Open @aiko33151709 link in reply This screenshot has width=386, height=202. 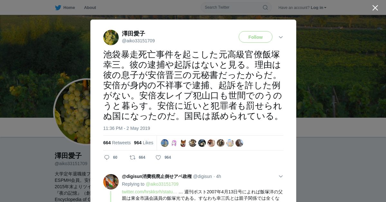tap(162, 184)
